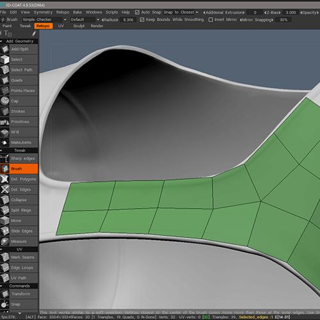Open the Bake menu

coord(77,12)
